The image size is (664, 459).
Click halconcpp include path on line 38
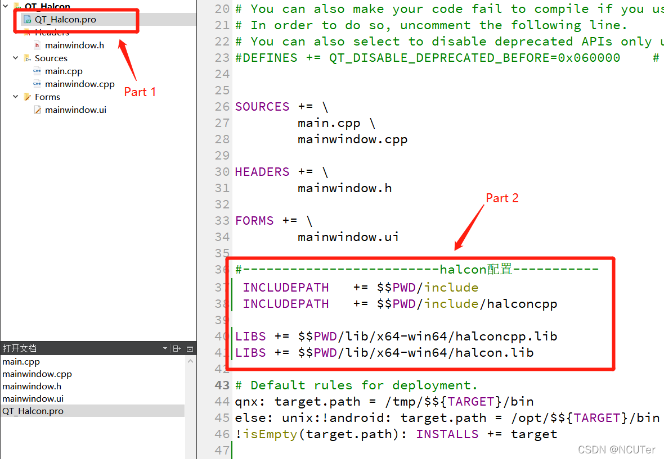(x=522, y=304)
